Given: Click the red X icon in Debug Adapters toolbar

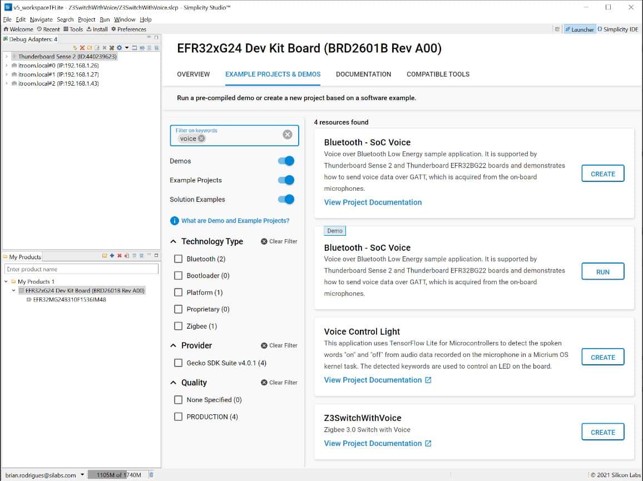Looking at the screenshot, I should click(x=82, y=48).
